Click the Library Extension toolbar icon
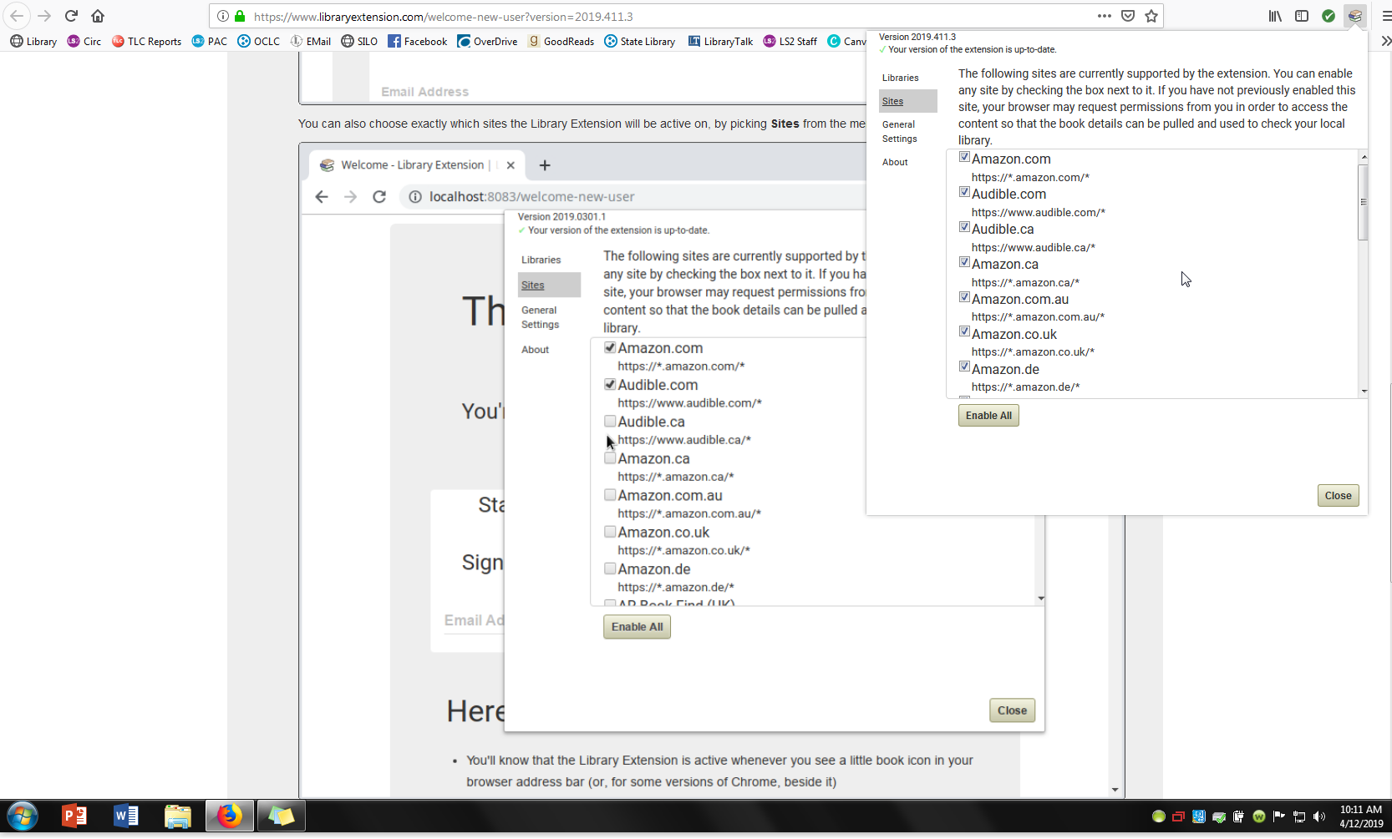This screenshot has height=839, width=1392. (x=1355, y=16)
